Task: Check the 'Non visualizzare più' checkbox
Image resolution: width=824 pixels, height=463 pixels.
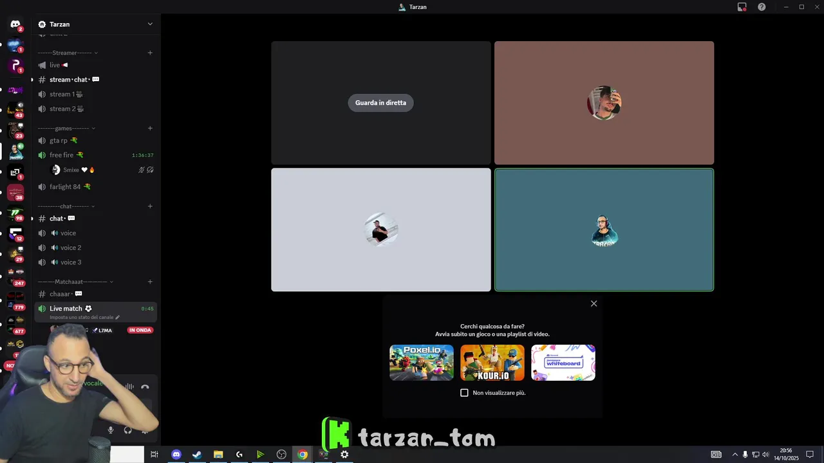Action: (464, 393)
